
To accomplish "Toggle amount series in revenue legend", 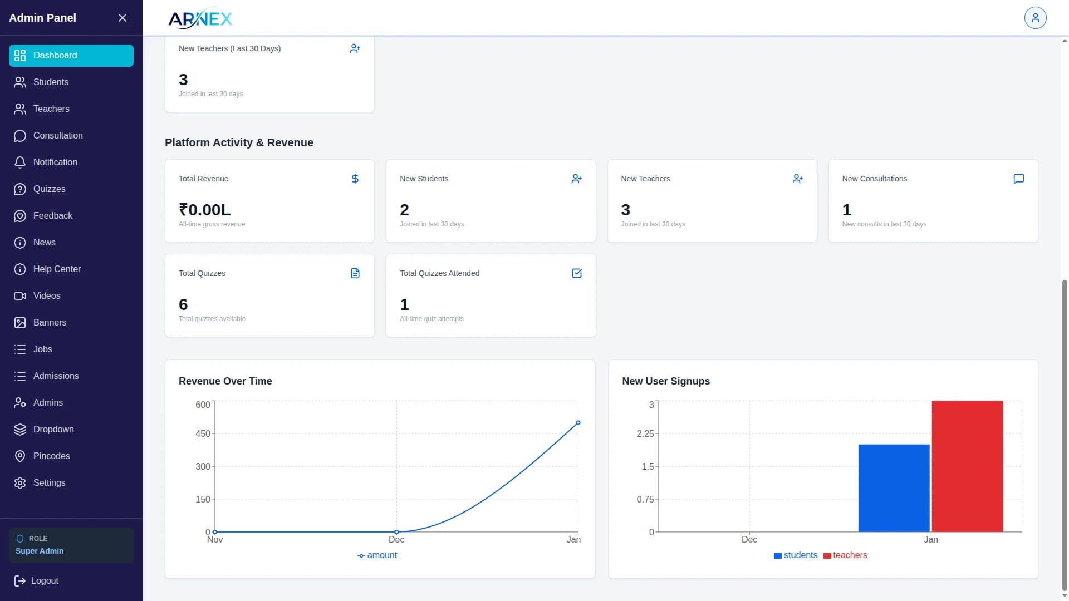I will [377, 555].
